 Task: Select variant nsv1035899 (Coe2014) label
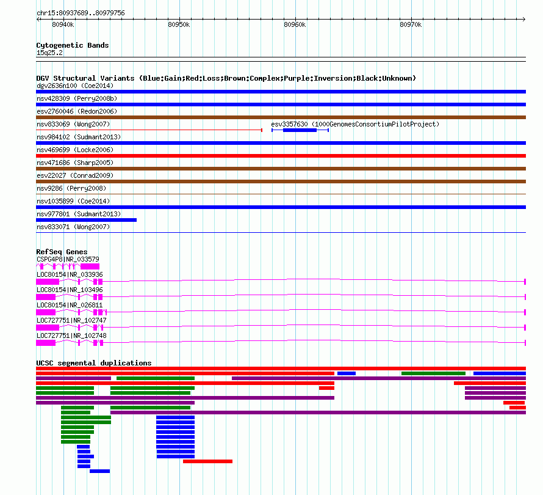pos(73,201)
